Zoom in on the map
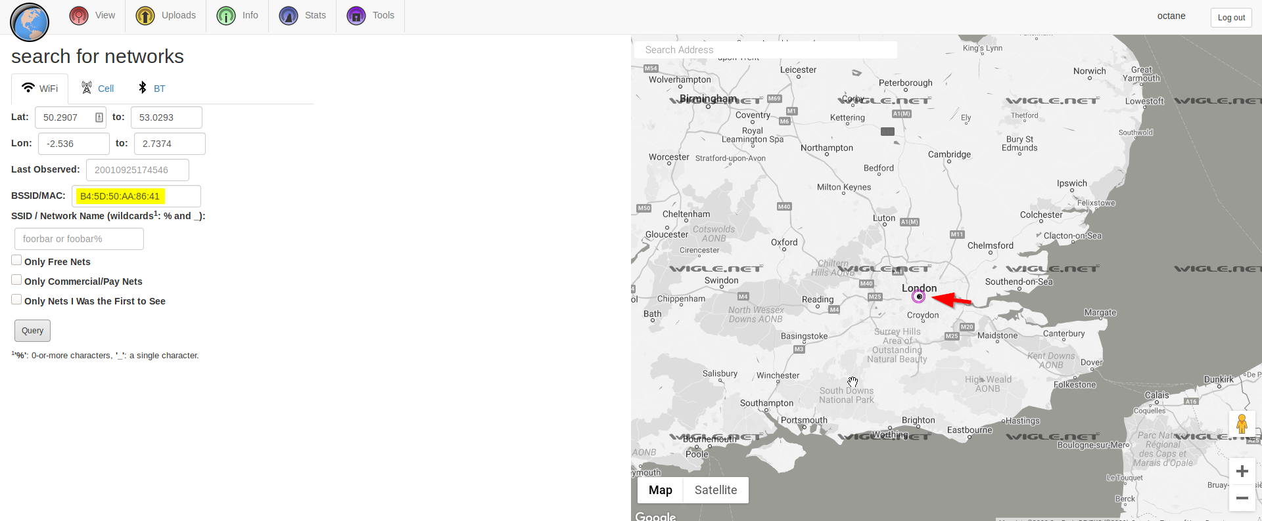This screenshot has width=1262, height=521. tap(1242, 471)
